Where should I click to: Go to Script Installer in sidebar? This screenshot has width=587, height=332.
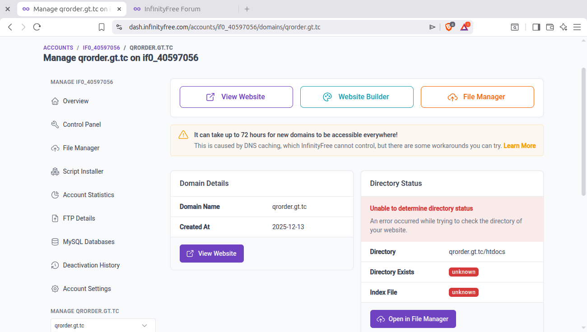click(x=83, y=171)
